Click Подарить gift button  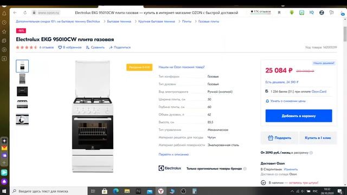pos(280,138)
